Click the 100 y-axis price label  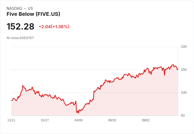point(184,93)
